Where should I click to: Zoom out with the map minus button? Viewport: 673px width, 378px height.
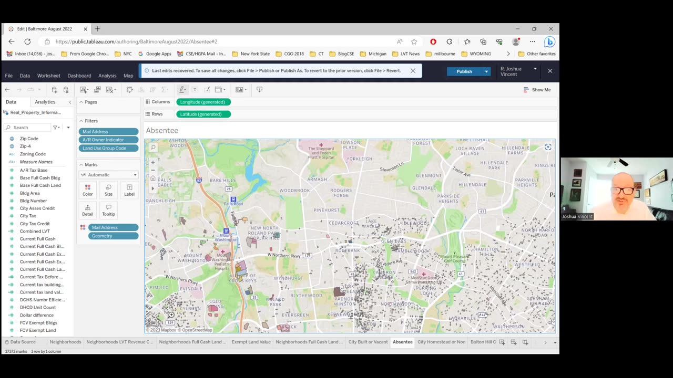pos(153,170)
